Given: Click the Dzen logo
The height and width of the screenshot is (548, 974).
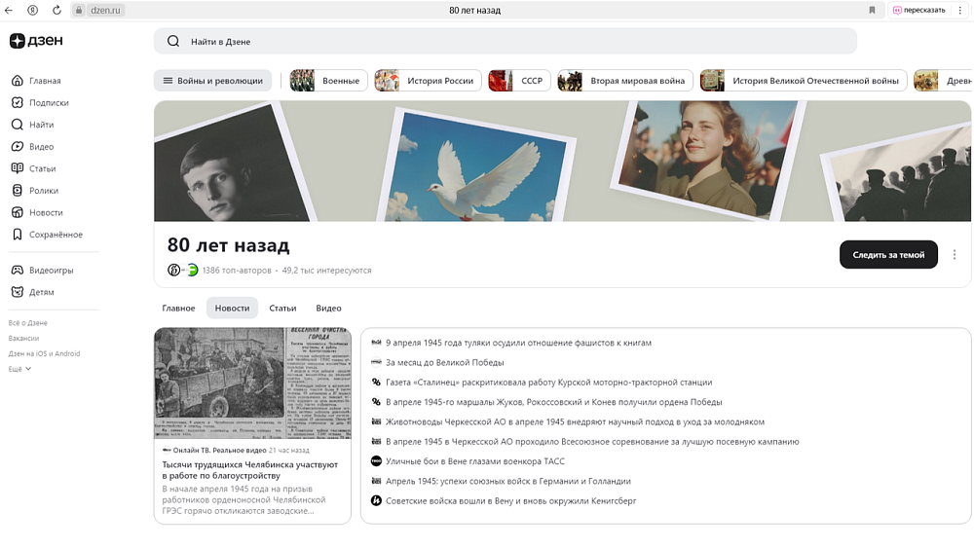Looking at the screenshot, I should (x=36, y=41).
